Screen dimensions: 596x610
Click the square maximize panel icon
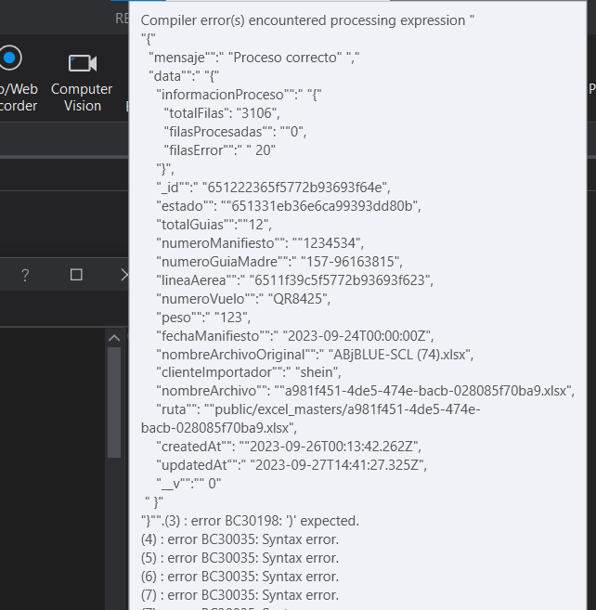(x=76, y=275)
